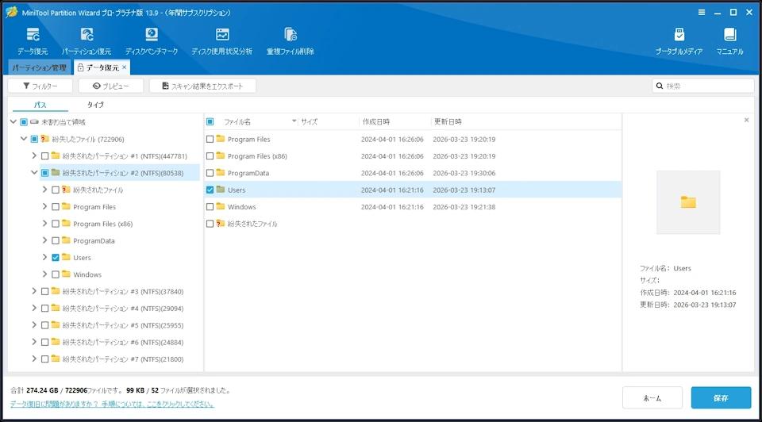The width and height of the screenshot is (762, 422).
Task: Click the Program Files folder icon in file list
Action: [x=221, y=139]
